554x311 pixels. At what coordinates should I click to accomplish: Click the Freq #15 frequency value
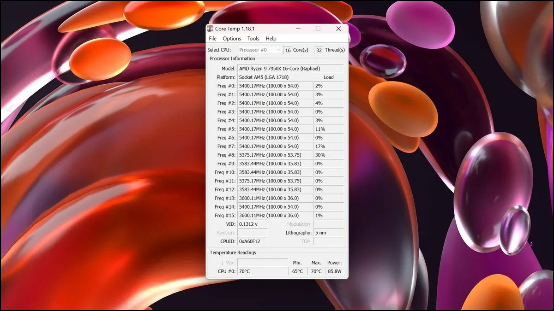click(275, 216)
